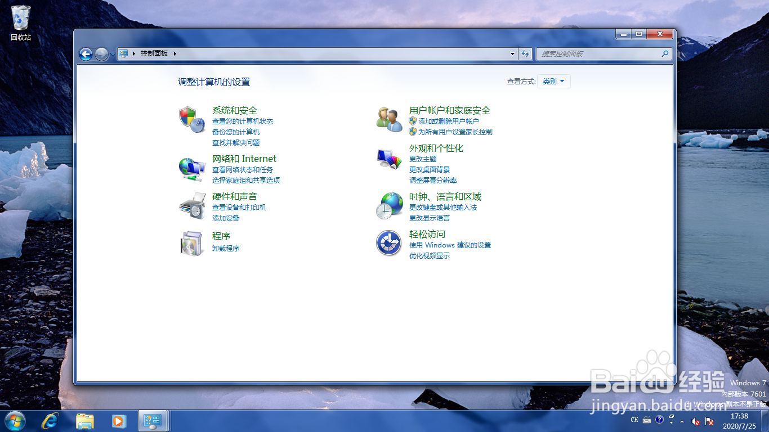
Task: Show hidden tray icons arrow
Action: 682,421
